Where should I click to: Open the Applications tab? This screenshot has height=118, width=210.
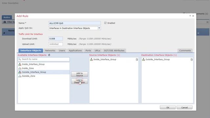(x=75, y=50)
